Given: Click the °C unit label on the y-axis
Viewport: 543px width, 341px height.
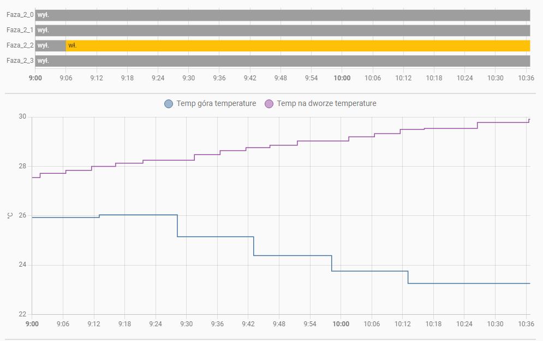Looking at the screenshot, I should point(9,216).
